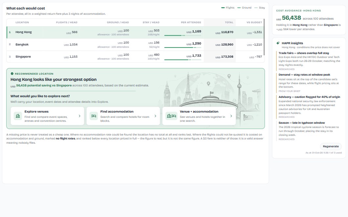Viewport: 348px width, 217px height.
Task: Click Bangkok total USD 128,960
Action: [x=224, y=45]
